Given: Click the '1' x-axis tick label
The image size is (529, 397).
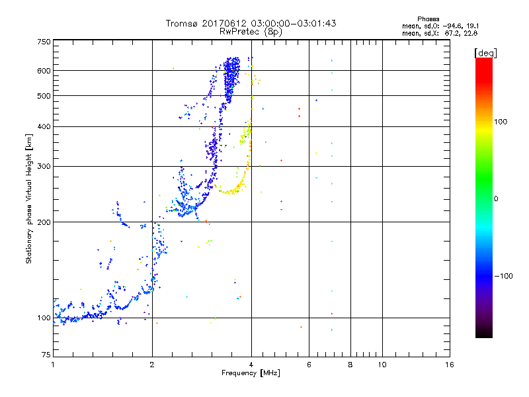Looking at the screenshot, I should tap(53, 365).
